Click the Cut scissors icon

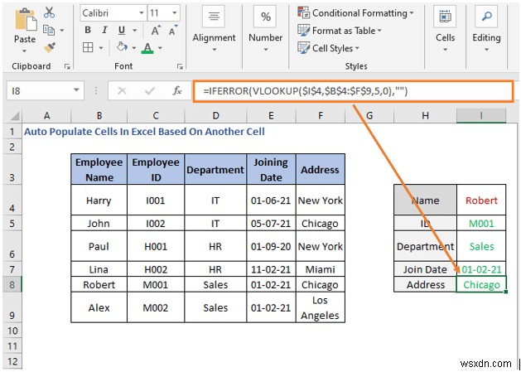pos(49,12)
